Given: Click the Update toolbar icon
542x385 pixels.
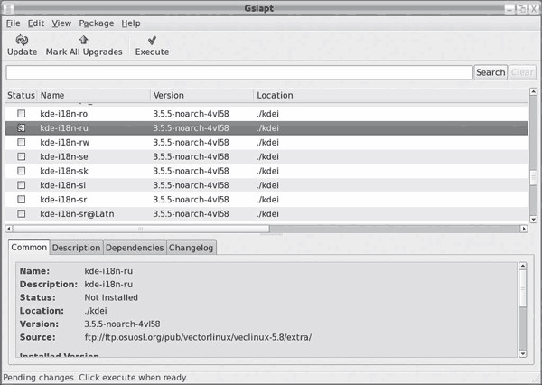Looking at the screenshot, I should [22, 40].
